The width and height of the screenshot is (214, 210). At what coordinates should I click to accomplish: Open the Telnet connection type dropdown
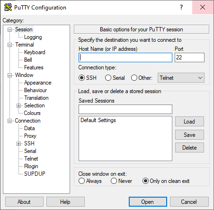(x=181, y=78)
